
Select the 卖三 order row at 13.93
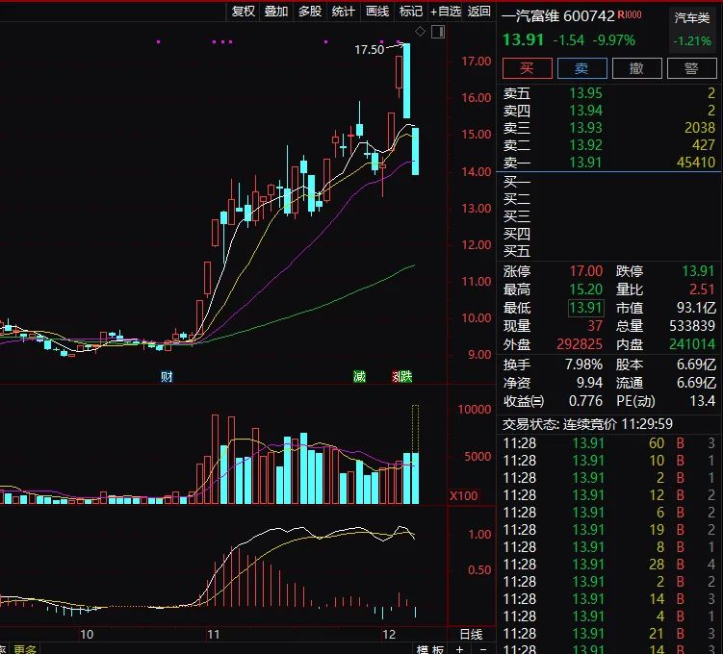(609, 128)
